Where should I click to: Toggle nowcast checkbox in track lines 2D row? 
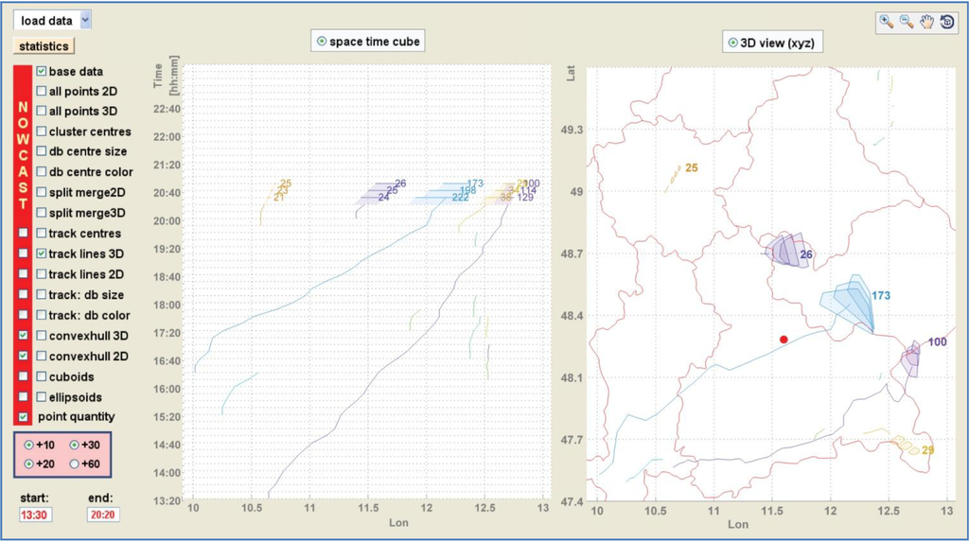pyautogui.click(x=23, y=273)
